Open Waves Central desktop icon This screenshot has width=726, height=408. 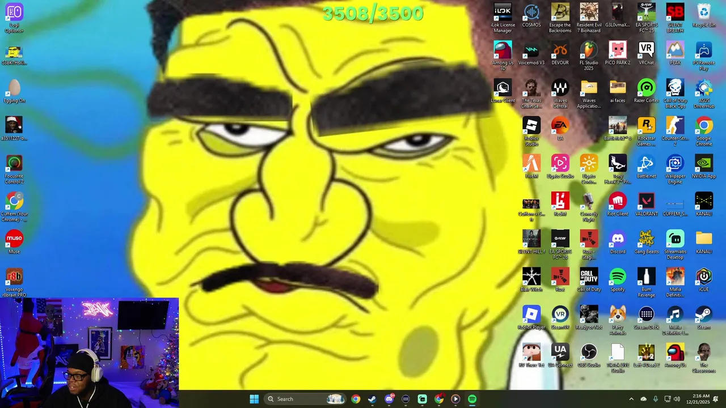(x=560, y=93)
